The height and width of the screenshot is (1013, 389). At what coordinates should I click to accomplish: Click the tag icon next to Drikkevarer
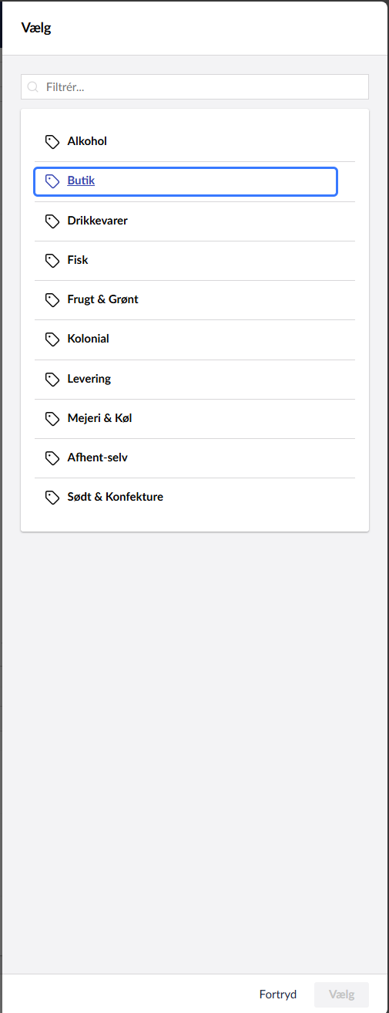point(52,221)
